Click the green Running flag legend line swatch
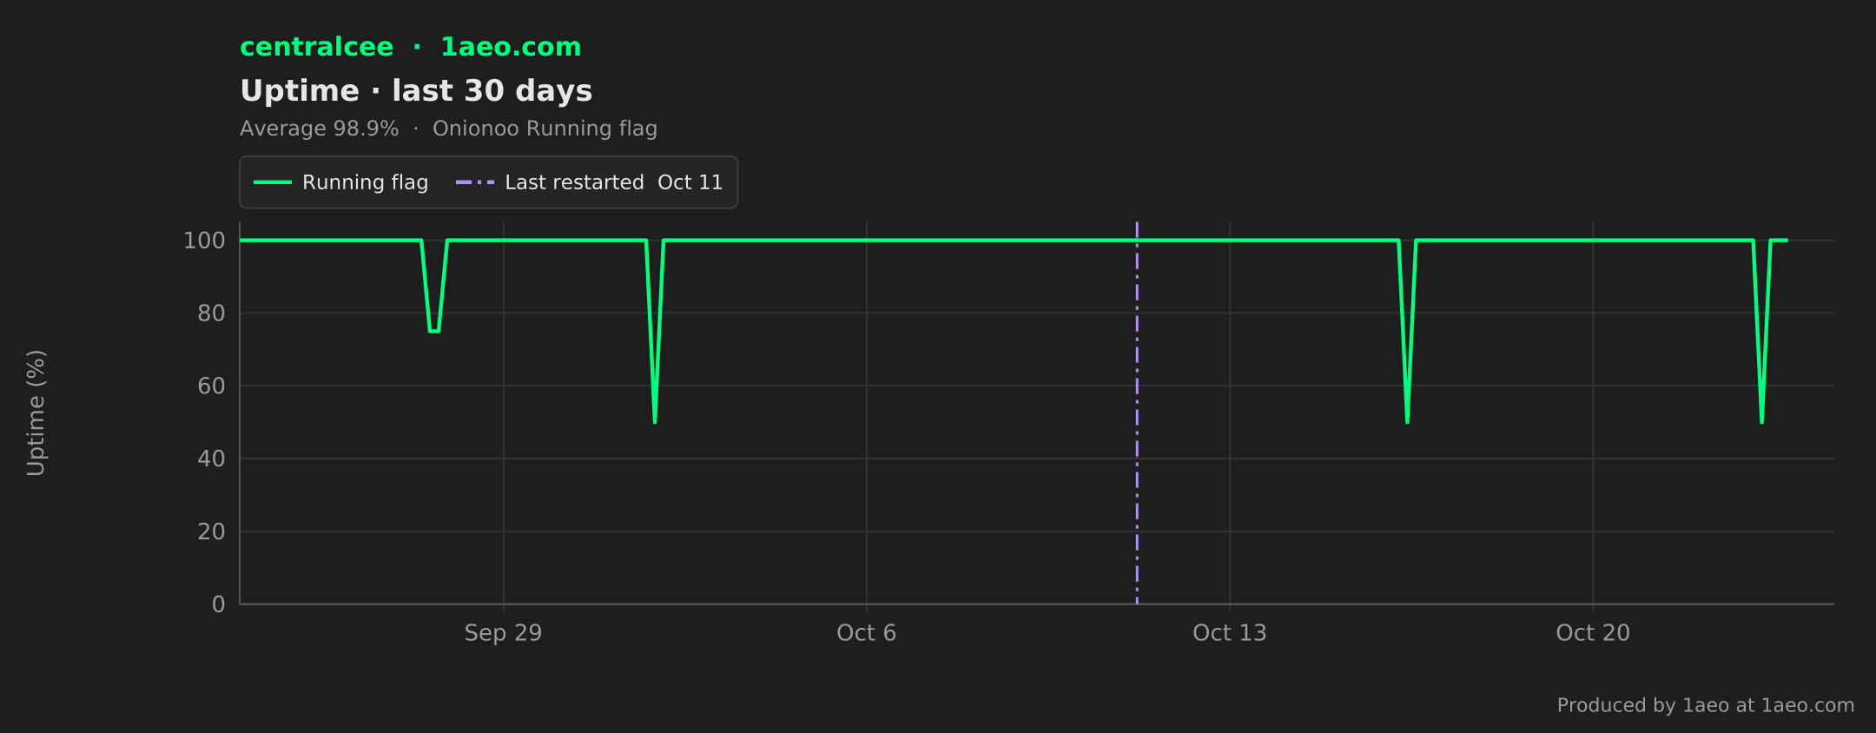 pos(272,182)
